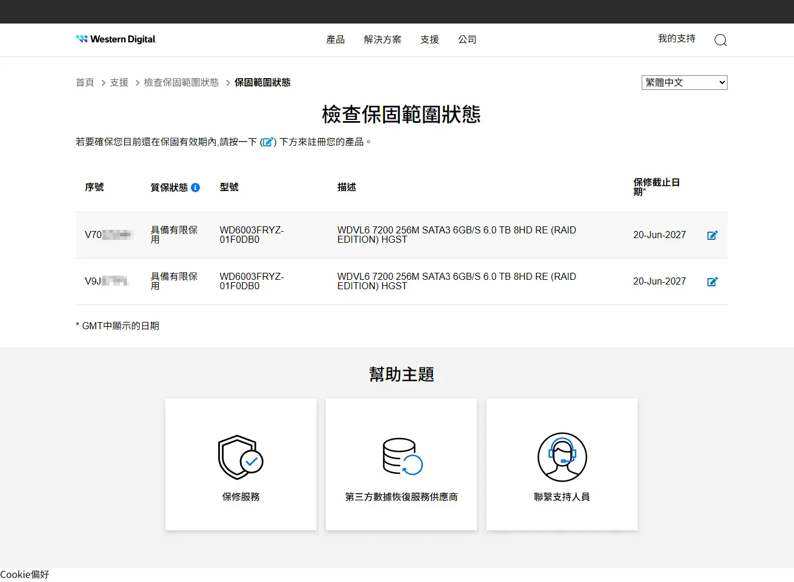This screenshot has height=582, width=794.
Task: Open the 公司 menu
Action: pos(468,39)
